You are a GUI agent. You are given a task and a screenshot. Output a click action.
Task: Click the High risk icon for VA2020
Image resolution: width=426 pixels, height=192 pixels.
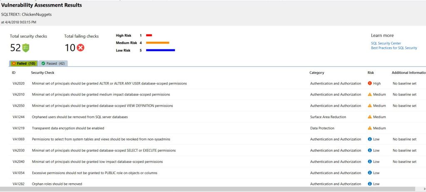coord(370,83)
